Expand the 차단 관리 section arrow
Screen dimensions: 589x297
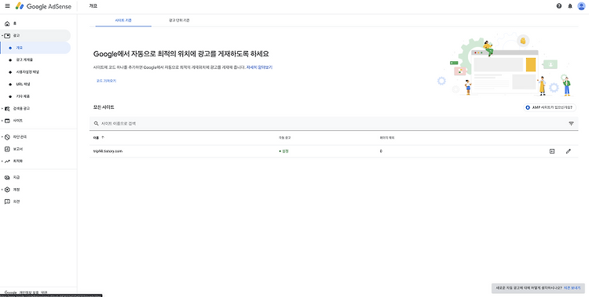point(2,137)
